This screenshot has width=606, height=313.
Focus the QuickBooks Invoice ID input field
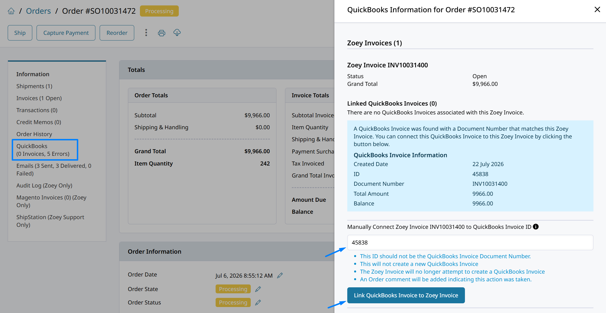[470, 243]
